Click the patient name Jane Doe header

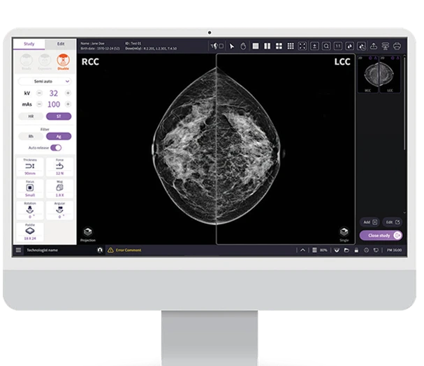tap(92, 43)
